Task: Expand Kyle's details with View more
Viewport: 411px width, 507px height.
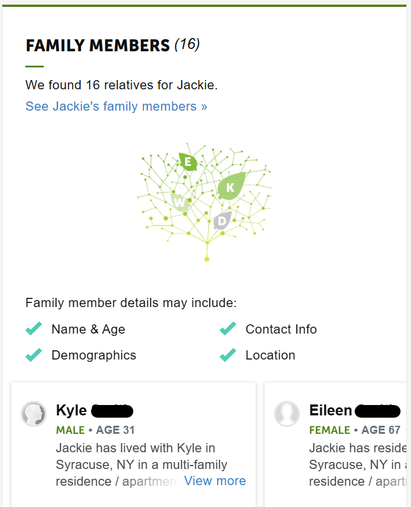Action: (215, 480)
